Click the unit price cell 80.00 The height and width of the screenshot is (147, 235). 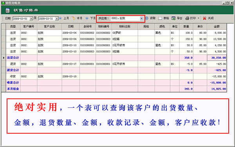click(200, 33)
